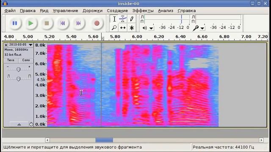Click the 32-bit float track info text
Screen dimensions: 271x152
(13, 54)
